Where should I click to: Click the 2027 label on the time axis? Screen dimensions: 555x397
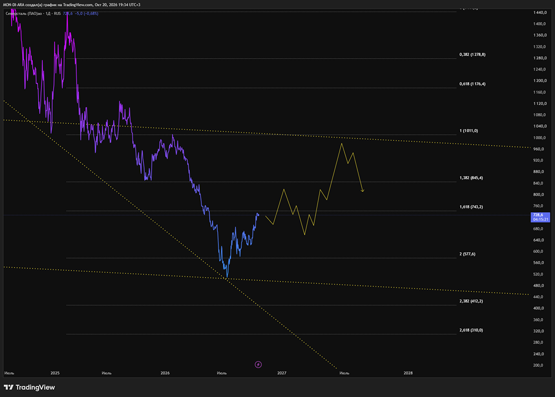(282, 373)
